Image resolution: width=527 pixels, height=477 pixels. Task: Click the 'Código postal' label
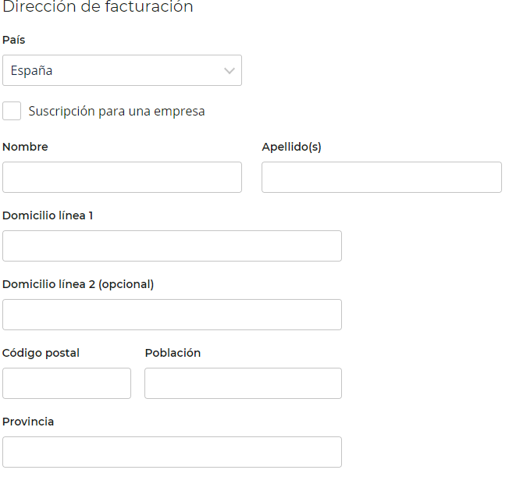pos(41,353)
